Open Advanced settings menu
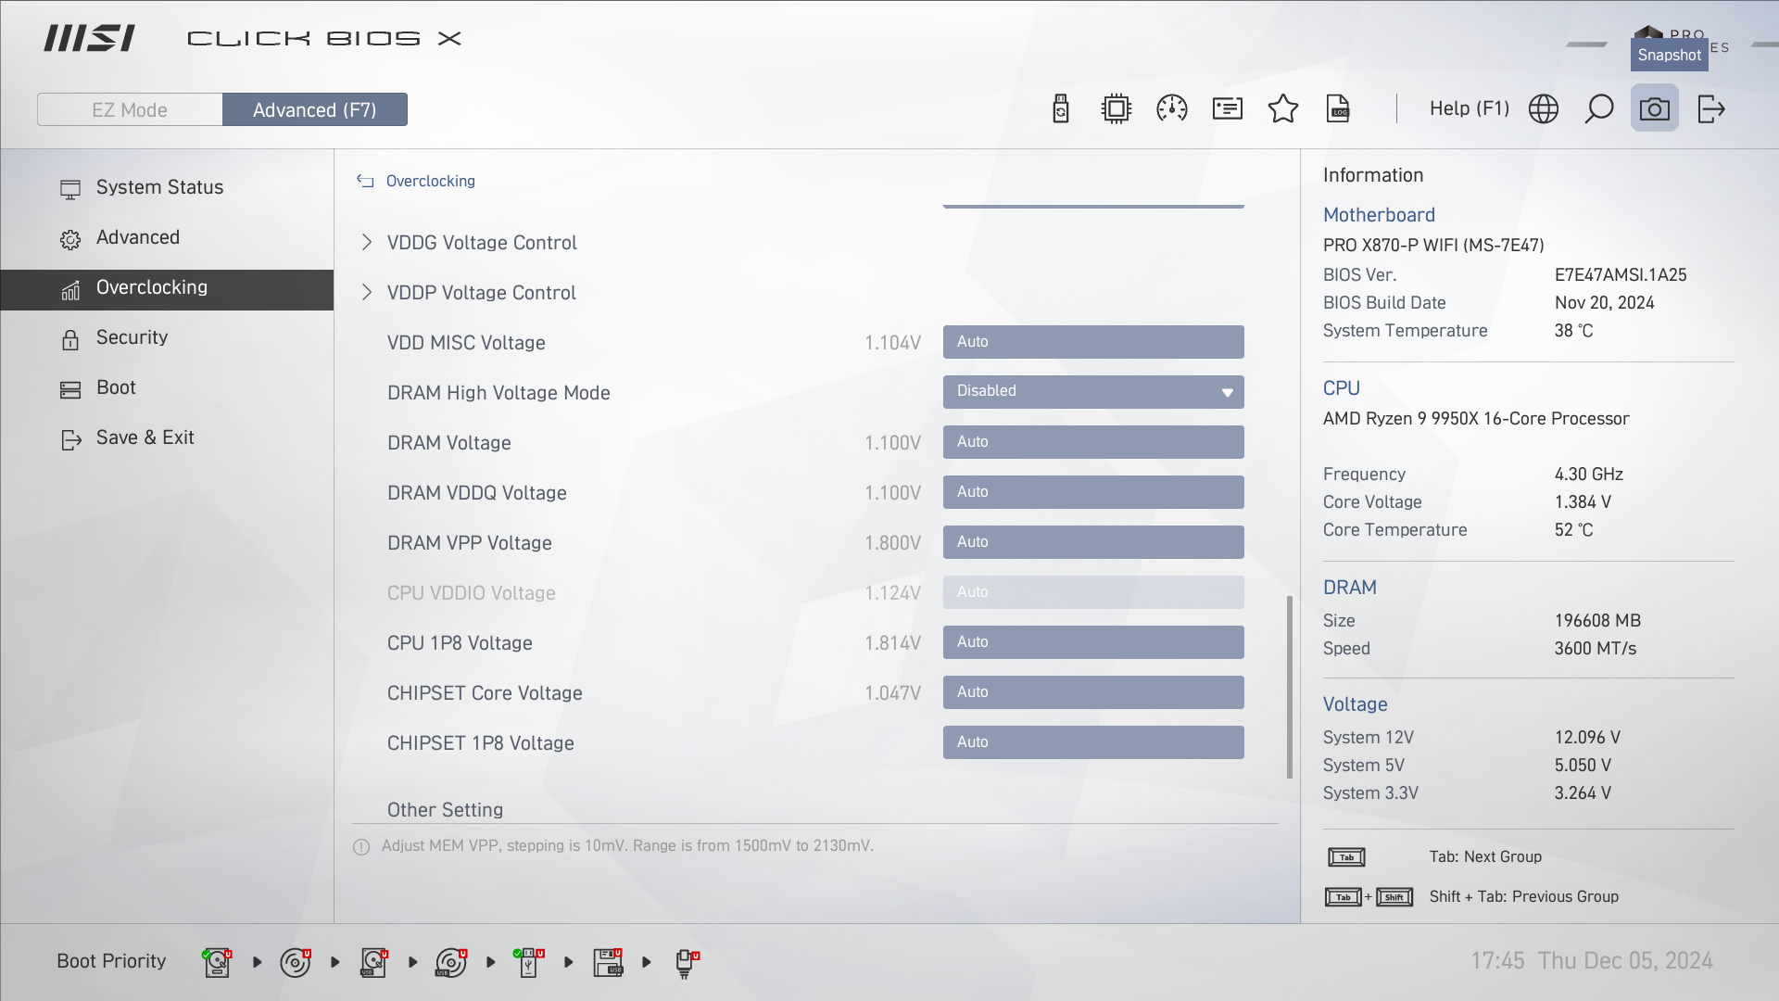Image resolution: width=1779 pixels, height=1001 pixels. click(167, 237)
